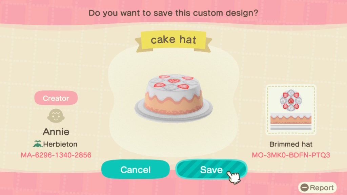
Task: Select the creator name Annie
Action: (56, 132)
